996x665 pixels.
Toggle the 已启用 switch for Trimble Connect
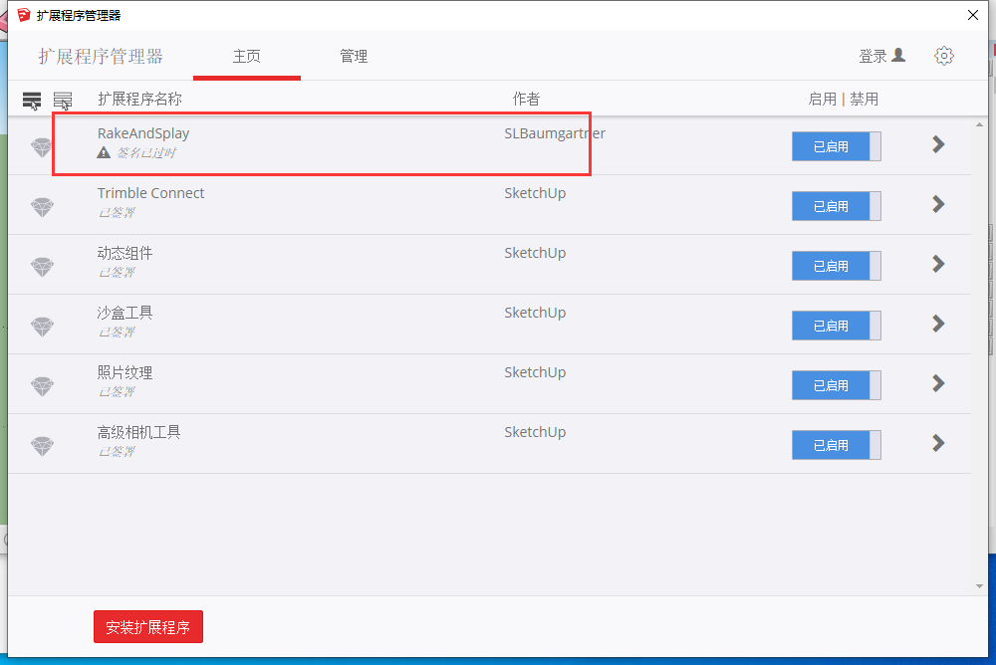click(x=836, y=206)
